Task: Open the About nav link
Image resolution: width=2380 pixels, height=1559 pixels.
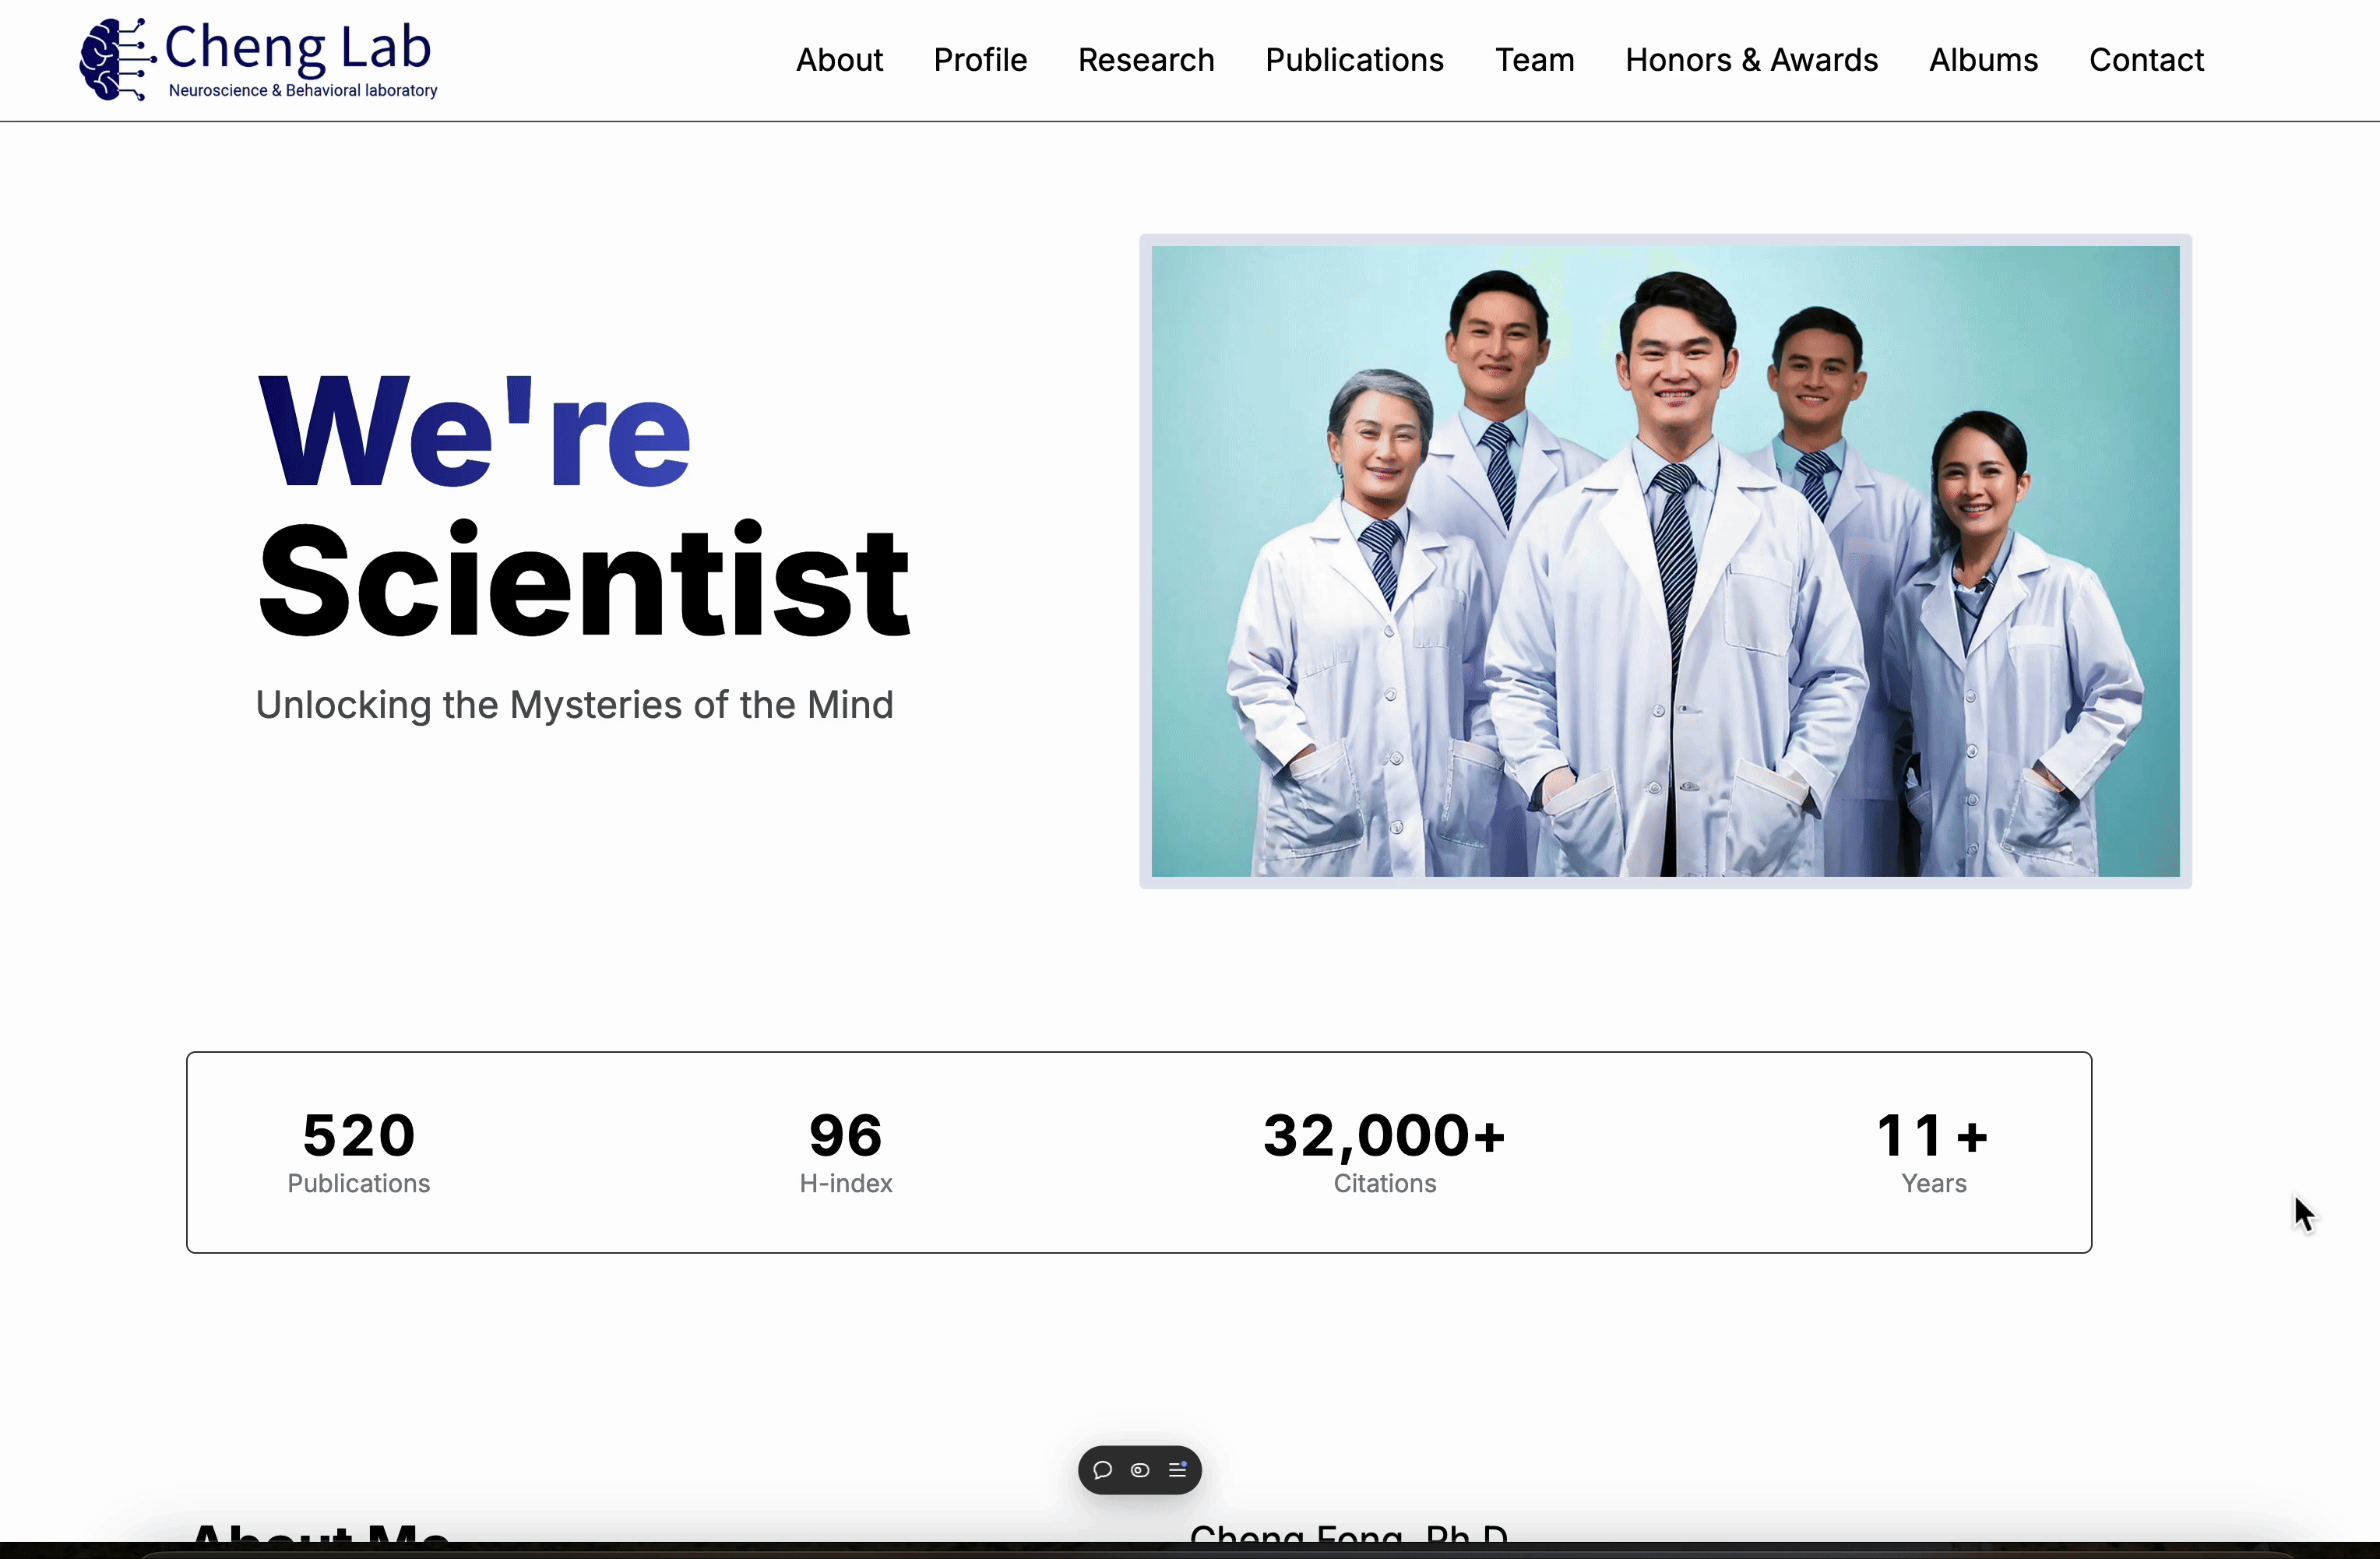Action: click(839, 60)
